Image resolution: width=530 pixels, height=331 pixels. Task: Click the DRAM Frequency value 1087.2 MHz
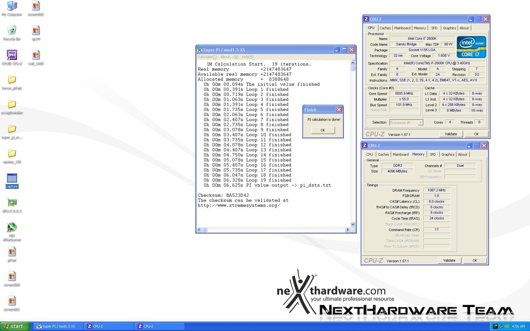(x=437, y=190)
